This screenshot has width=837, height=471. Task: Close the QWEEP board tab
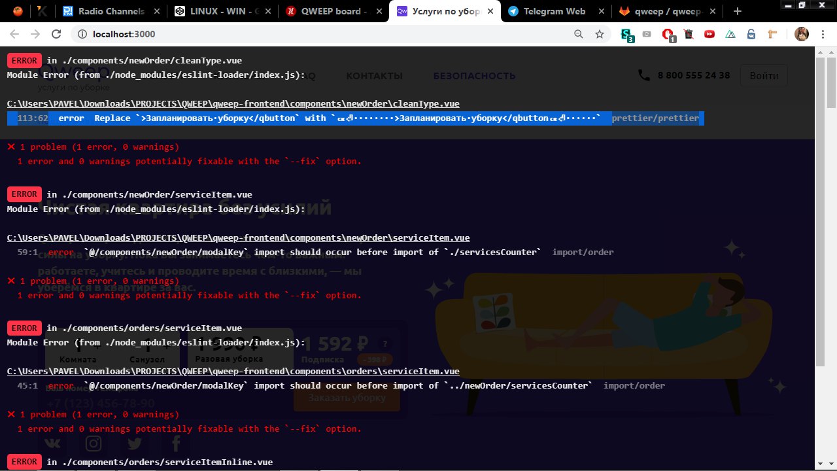click(378, 11)
